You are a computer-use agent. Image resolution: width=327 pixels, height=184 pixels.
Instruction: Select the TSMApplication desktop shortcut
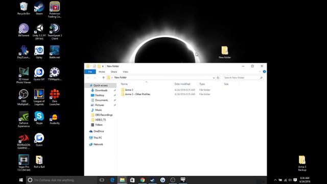click(55, 74)
